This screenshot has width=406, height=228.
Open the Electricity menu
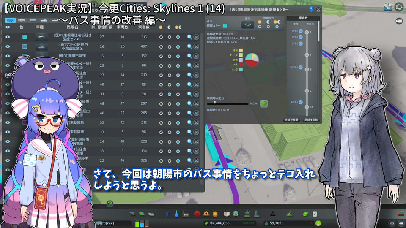point(167,214)
